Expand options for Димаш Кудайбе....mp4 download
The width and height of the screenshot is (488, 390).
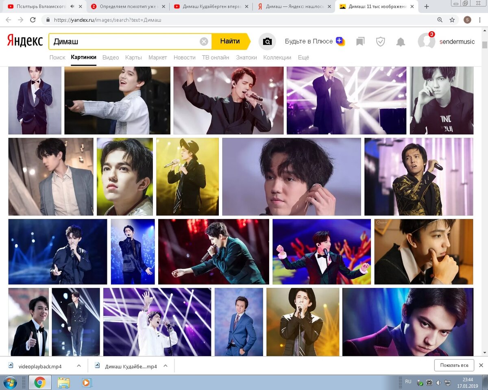(x=166, y=366)
